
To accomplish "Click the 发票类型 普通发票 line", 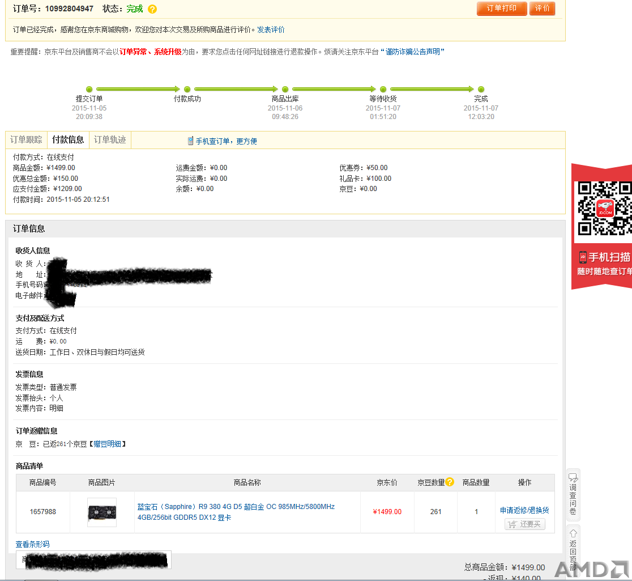I will tap(46, 387).
